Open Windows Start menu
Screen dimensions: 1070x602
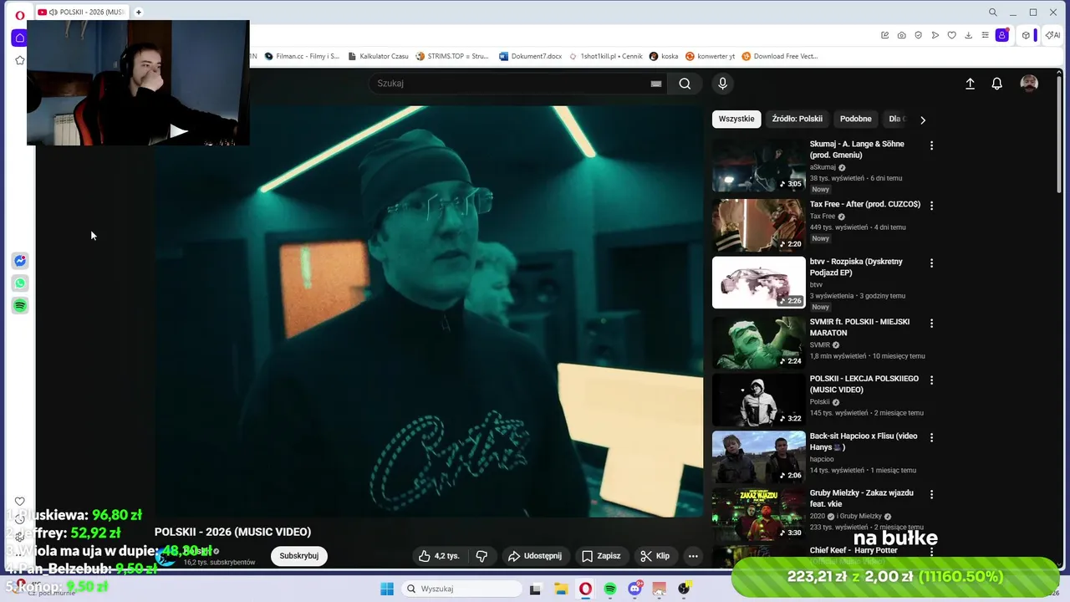tap(387, 589)
